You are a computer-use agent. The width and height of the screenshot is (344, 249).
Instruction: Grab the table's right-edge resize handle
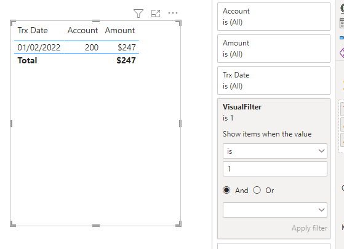(x=180, y=124)
